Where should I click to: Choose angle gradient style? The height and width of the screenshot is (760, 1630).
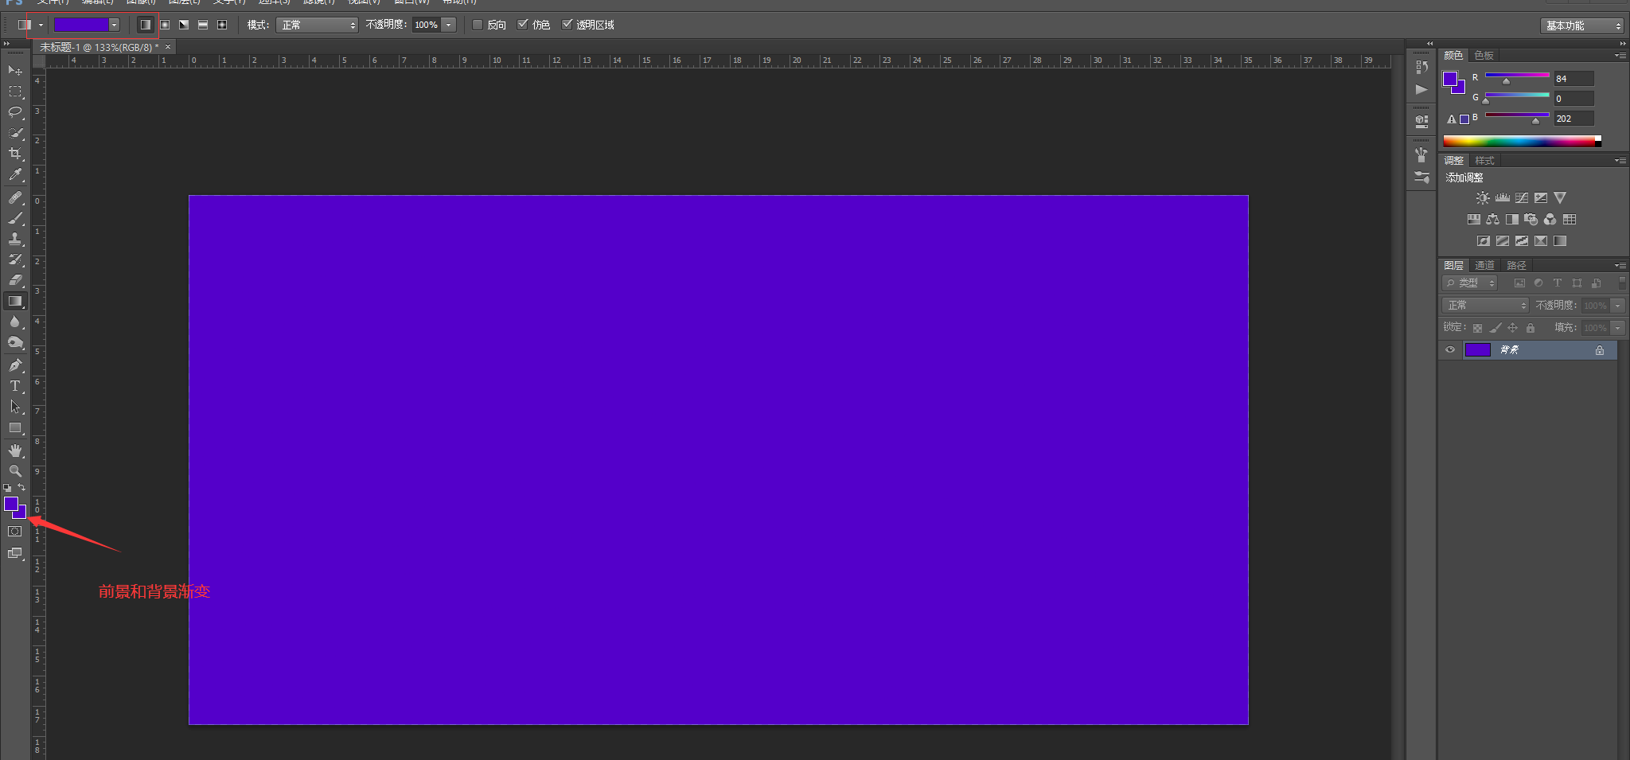point(184,25)
